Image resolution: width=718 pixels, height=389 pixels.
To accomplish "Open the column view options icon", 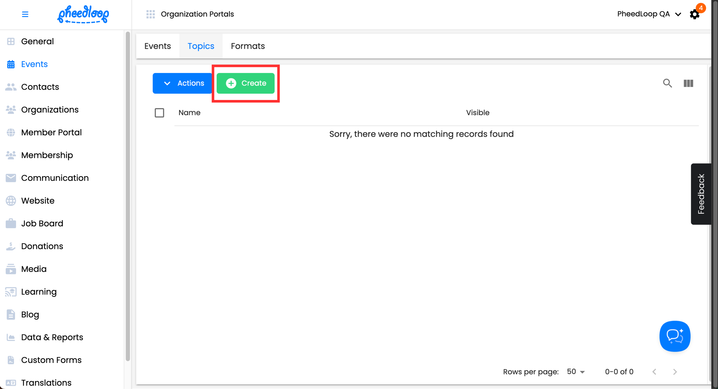I will pos(688,83).
